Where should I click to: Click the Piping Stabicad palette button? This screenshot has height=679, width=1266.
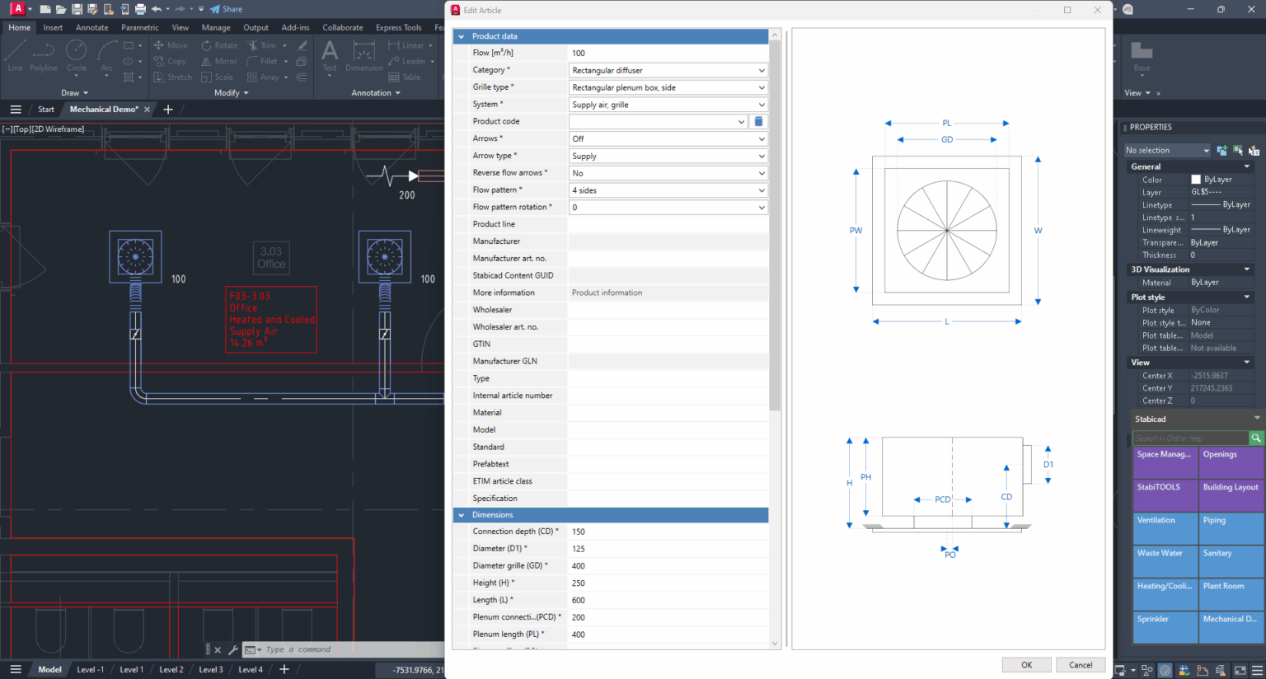[x=1231, y=529]
